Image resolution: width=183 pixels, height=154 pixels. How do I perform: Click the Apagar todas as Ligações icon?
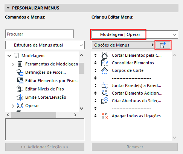coord(105,116)
